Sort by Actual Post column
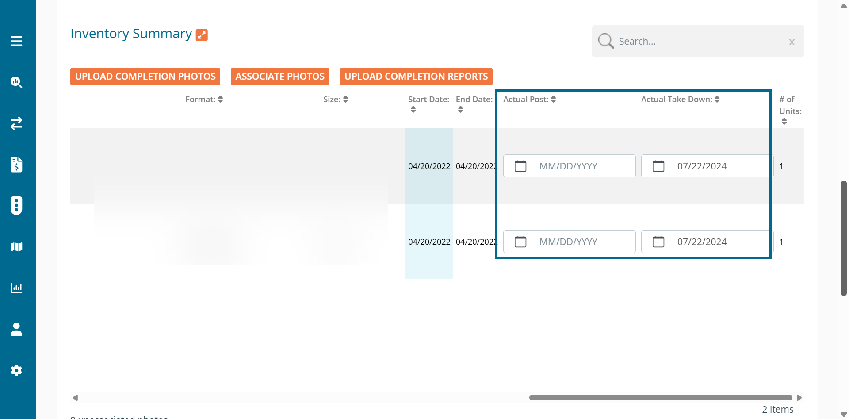Image resolution: width=849 pixels, height=419 pixels. pyautogui.click(x=553, y=100)
